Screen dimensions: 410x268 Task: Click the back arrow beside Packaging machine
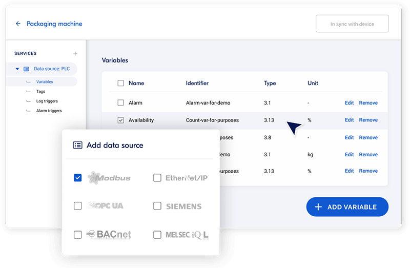tap(18, 24)
